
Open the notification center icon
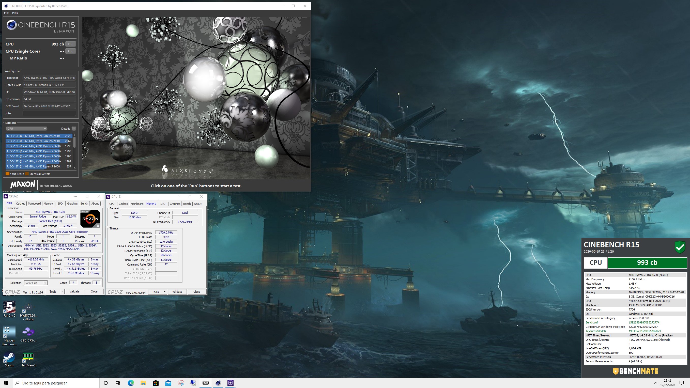click(682, 383)
